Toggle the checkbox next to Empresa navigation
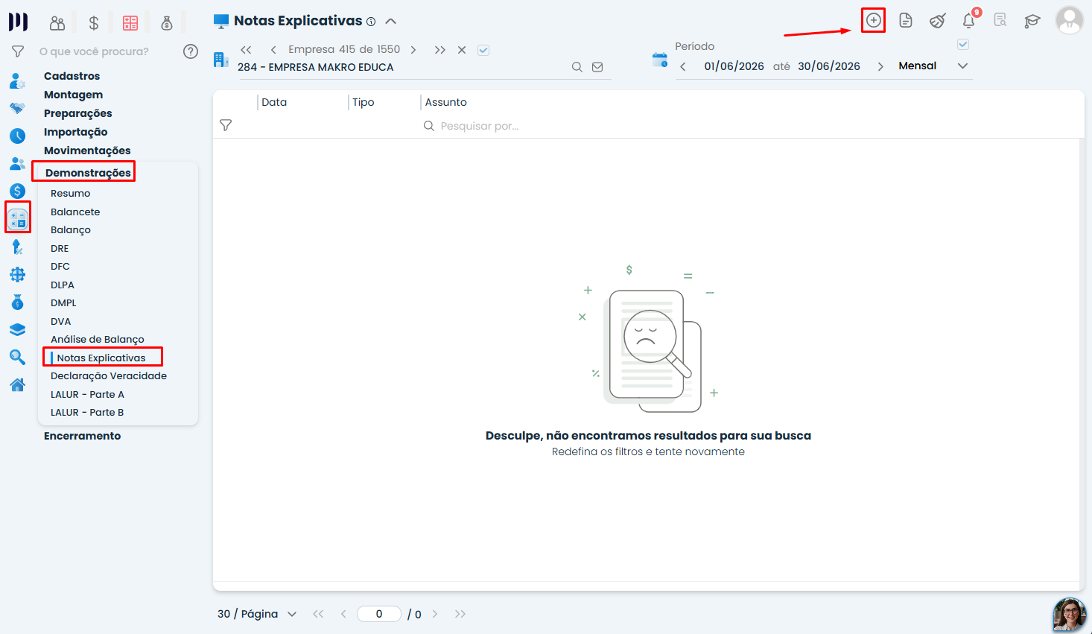1092x634 pixels. click(x=483, y=50)
